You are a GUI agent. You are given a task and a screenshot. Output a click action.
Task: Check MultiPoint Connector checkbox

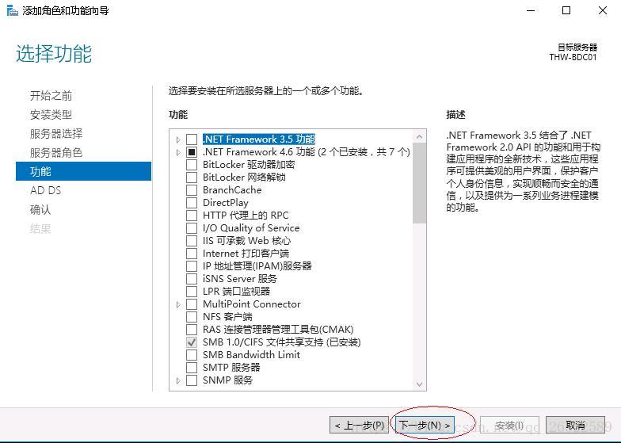pyautogui.click(x=192, y=304)
